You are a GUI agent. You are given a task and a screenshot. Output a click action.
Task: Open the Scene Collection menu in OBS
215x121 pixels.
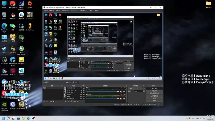(x=83, y=10)
